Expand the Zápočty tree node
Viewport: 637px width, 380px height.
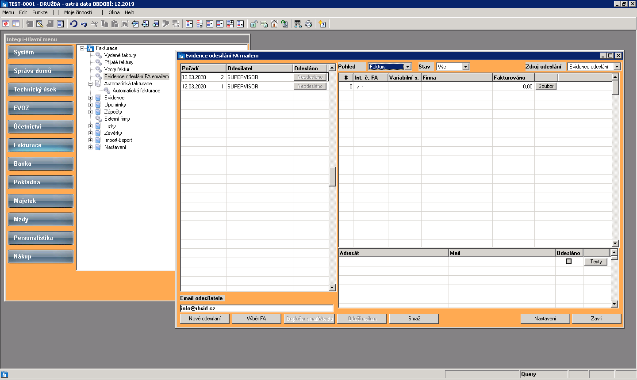[x=90, y=112]
